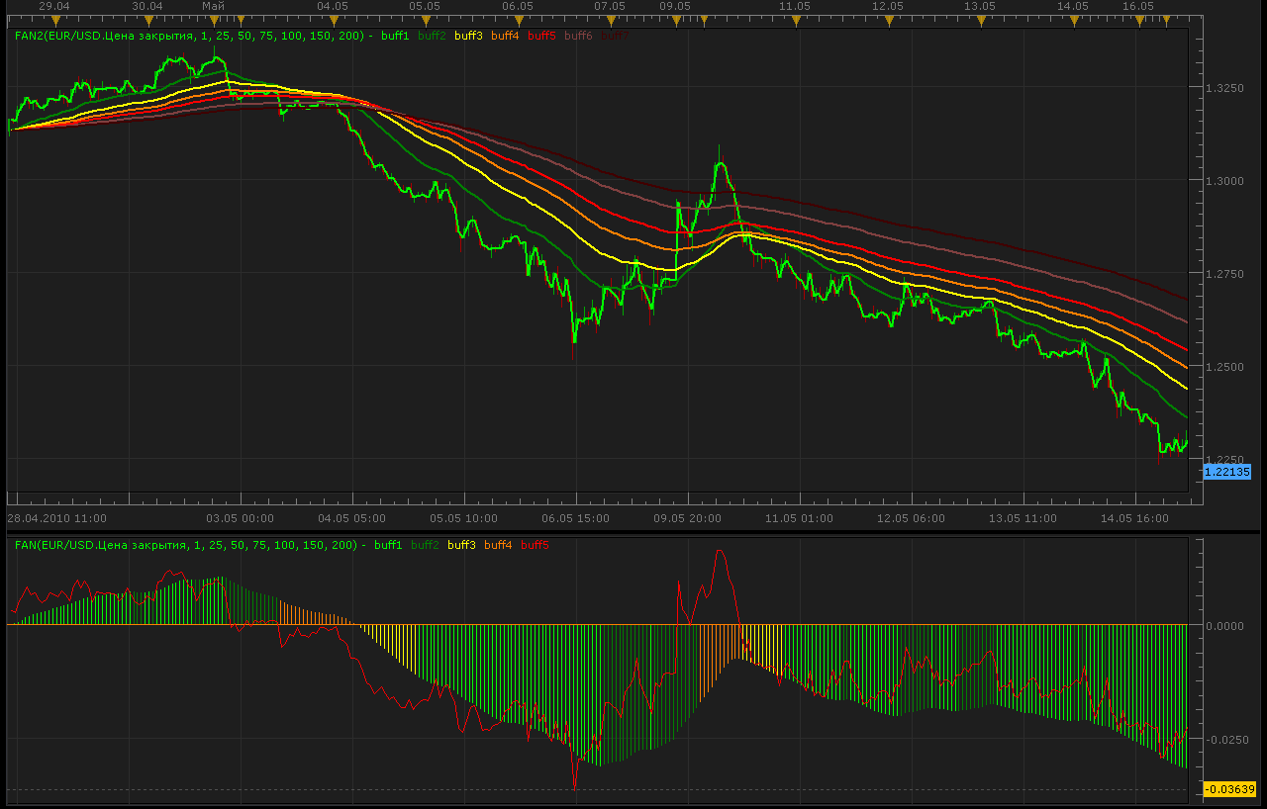Image resolution: width=1267 pixels, height=809 pixels.
Task: Select yellow buff3 legend in FAN2 chart
Action: [469, 36]
